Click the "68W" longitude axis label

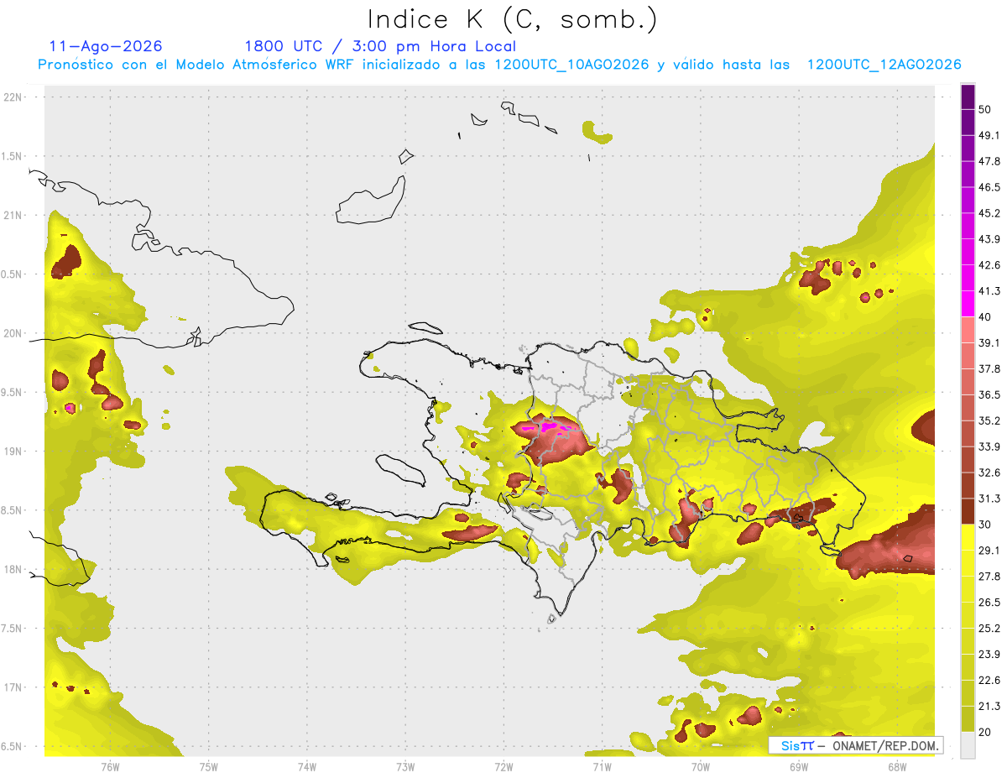896,766
